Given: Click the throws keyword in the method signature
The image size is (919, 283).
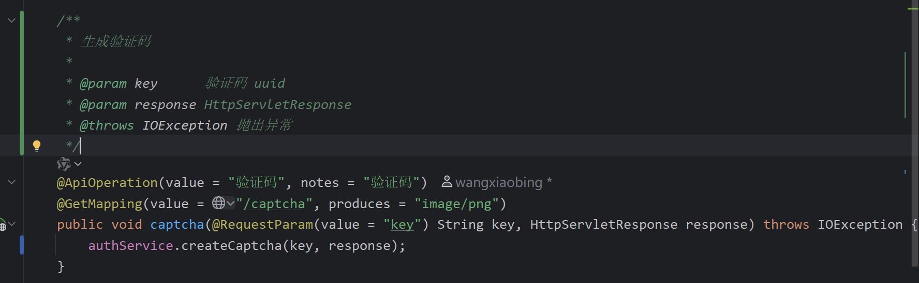Looking at the screenshot, I should coord(786,225).
